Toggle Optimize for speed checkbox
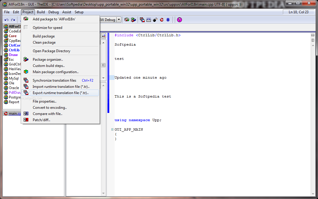This screenshot has height=199, width=318. click(x=26, y=27)
